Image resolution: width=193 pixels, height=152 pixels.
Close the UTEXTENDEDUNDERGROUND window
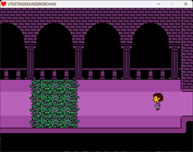[x=186, y=4]
